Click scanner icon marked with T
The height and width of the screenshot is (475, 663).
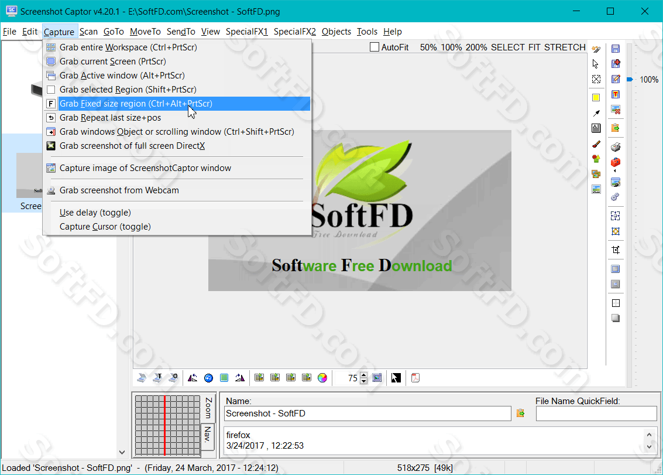coord(158,378)
